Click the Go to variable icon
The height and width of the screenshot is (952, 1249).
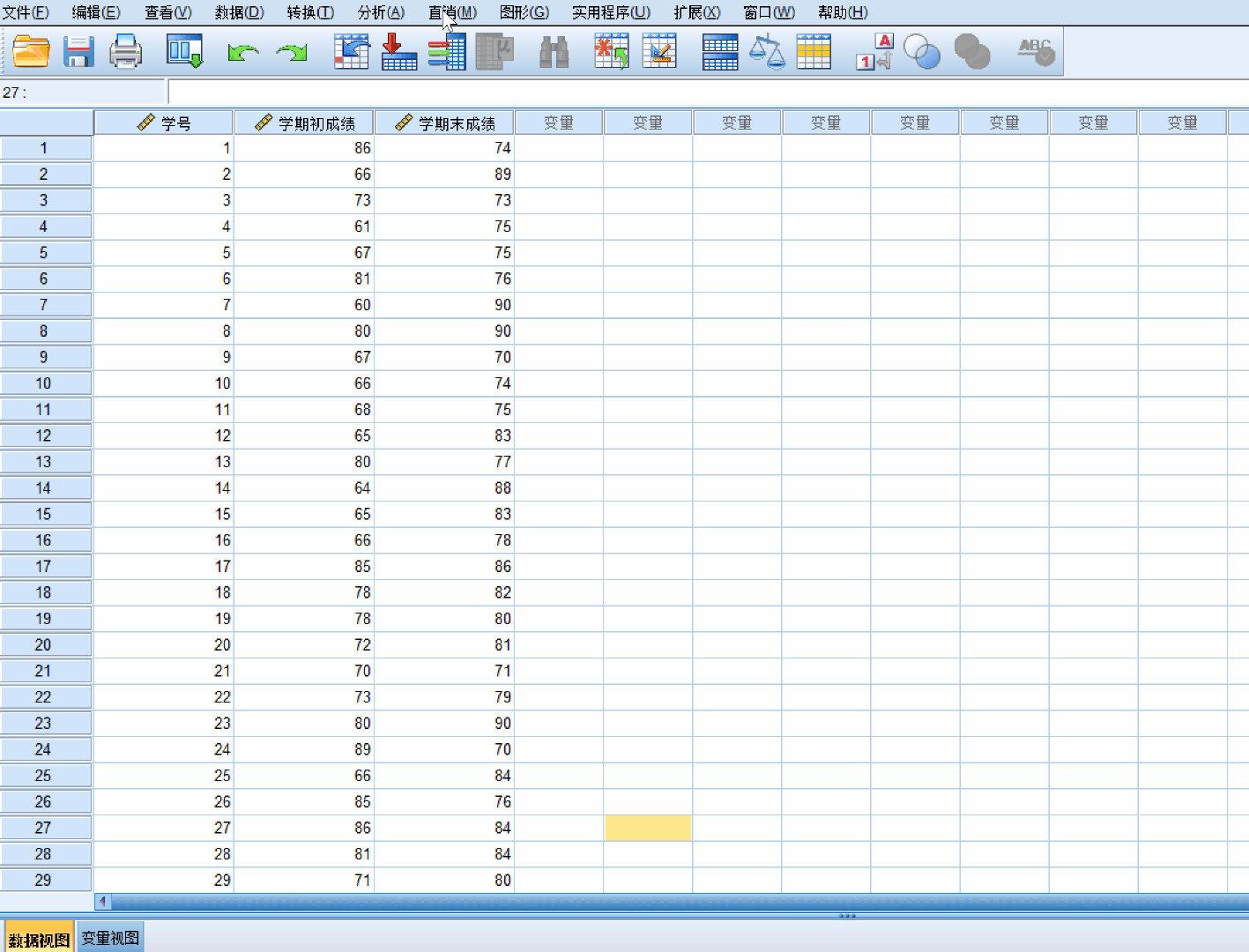pos(398,51)
